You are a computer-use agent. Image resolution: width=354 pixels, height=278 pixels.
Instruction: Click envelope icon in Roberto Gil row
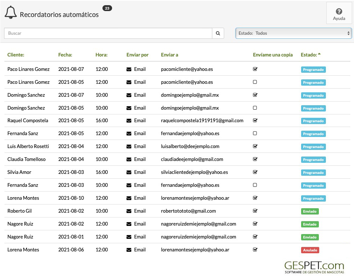[x=129, y=211]
